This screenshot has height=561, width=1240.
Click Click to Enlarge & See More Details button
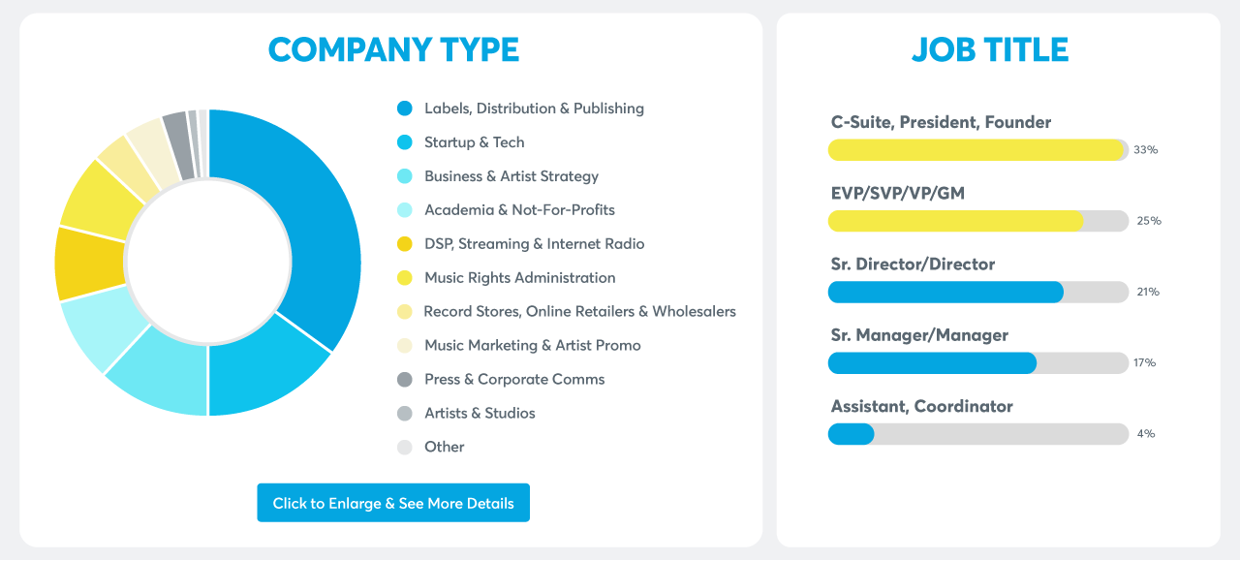tap(393, 503)
